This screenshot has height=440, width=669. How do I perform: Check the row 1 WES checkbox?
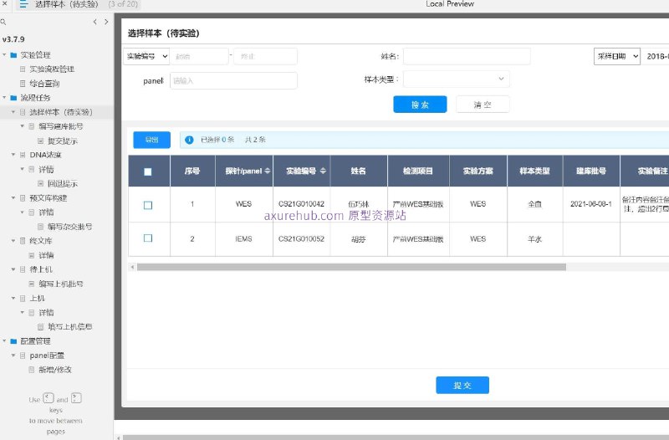[148, 205]
